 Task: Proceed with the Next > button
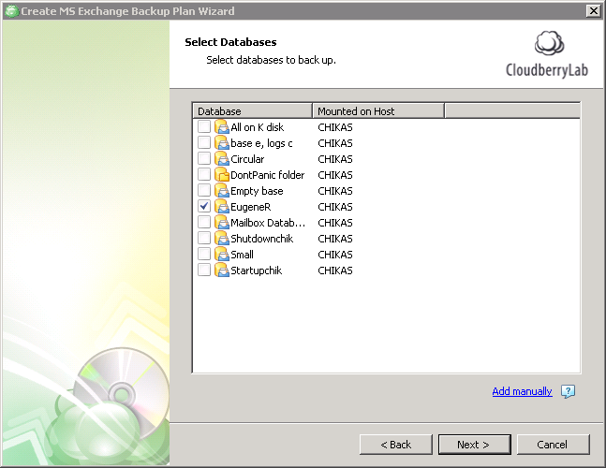475,445
